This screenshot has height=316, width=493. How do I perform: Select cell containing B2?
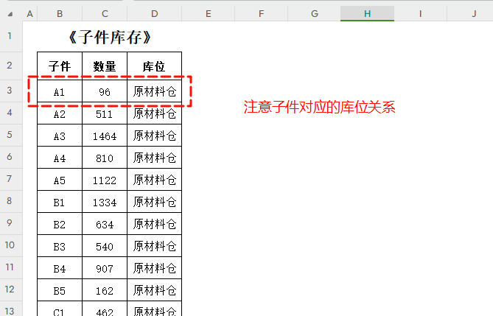[x=60, y=224]
